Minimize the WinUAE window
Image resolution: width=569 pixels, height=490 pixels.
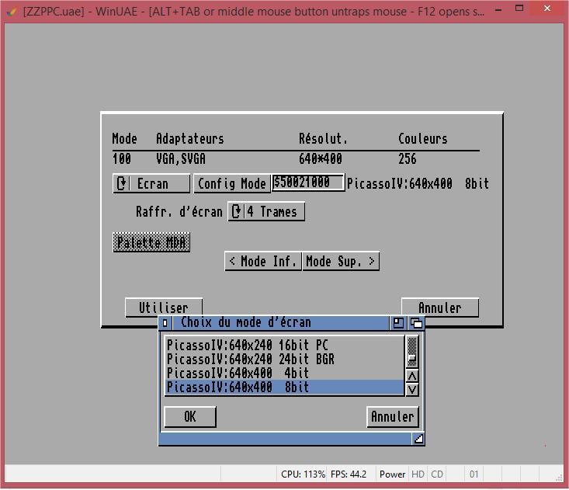(498, 10)
